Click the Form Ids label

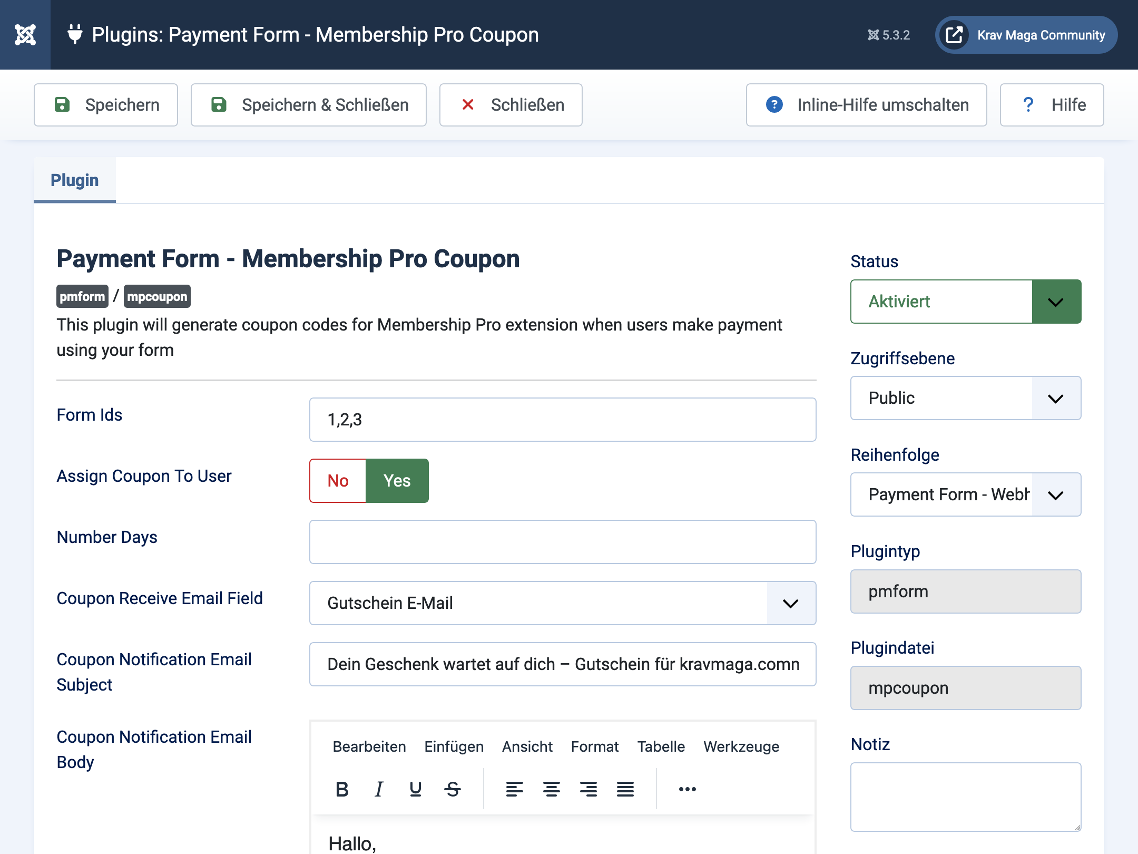(90, 415)
